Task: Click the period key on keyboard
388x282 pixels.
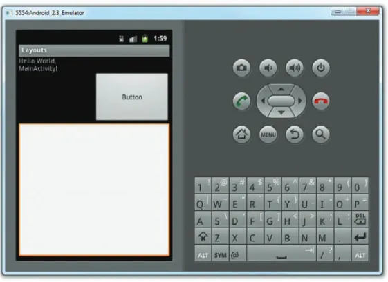Action: click(342, 236)
